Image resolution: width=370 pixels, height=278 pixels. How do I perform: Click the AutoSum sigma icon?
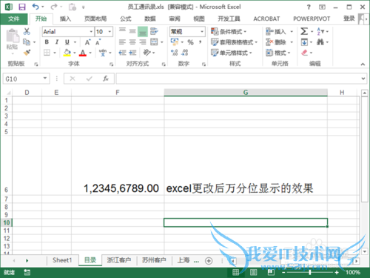(x=304, y=31)
